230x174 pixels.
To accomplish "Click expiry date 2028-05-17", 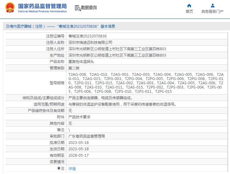I will click(x=79, y=155).
